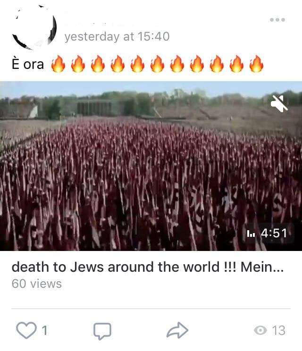Click the '60 views' label under the title
Screen dimensions: 302x351
click(37, 284)
